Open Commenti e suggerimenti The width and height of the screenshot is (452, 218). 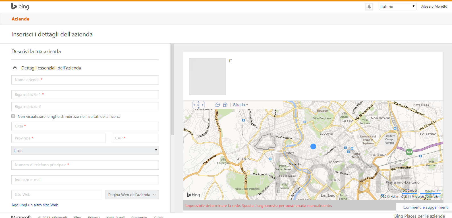426,207
